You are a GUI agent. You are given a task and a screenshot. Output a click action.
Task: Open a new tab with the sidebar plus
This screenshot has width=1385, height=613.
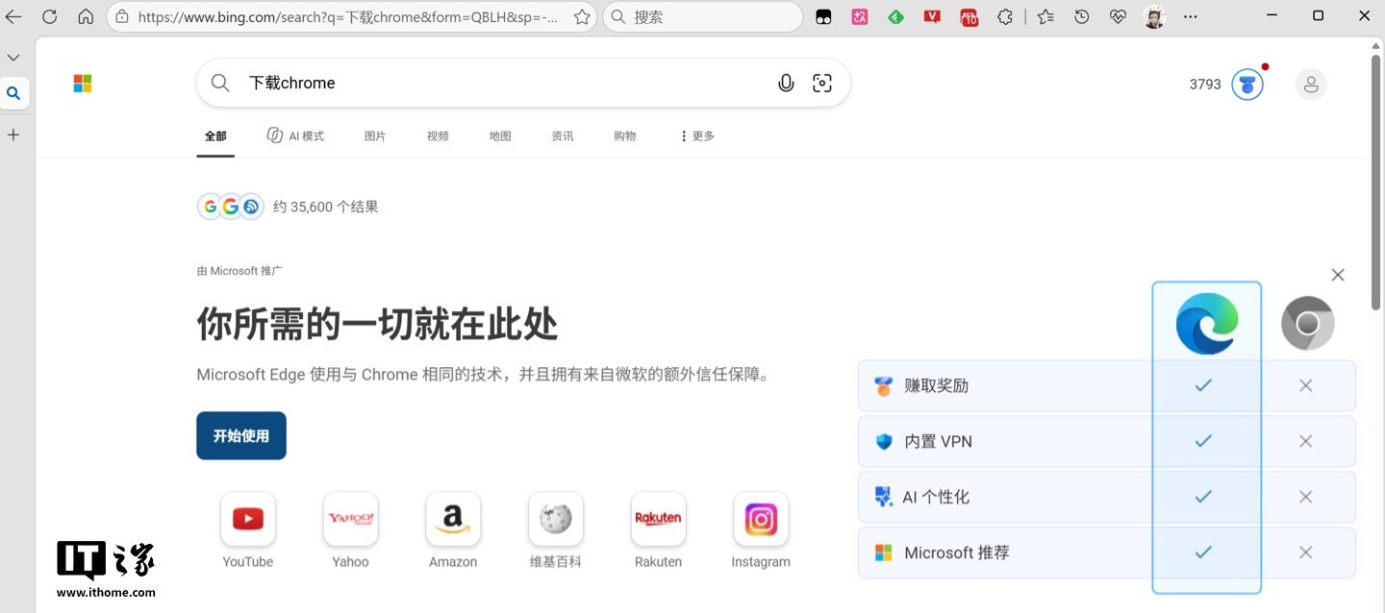[13, 135]
